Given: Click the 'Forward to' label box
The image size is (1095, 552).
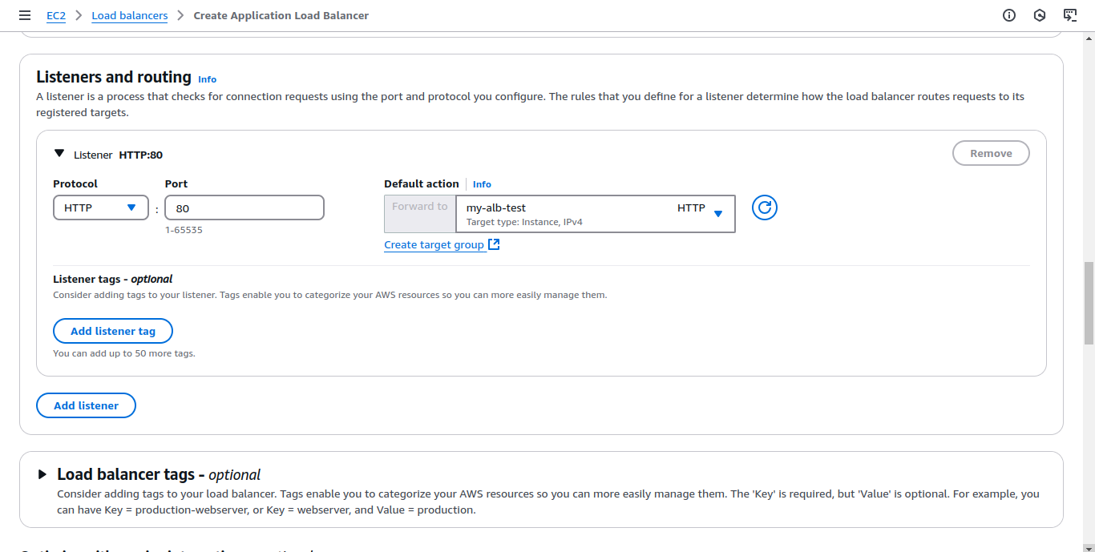Looking at the screenshot, I should click(420, 214).
